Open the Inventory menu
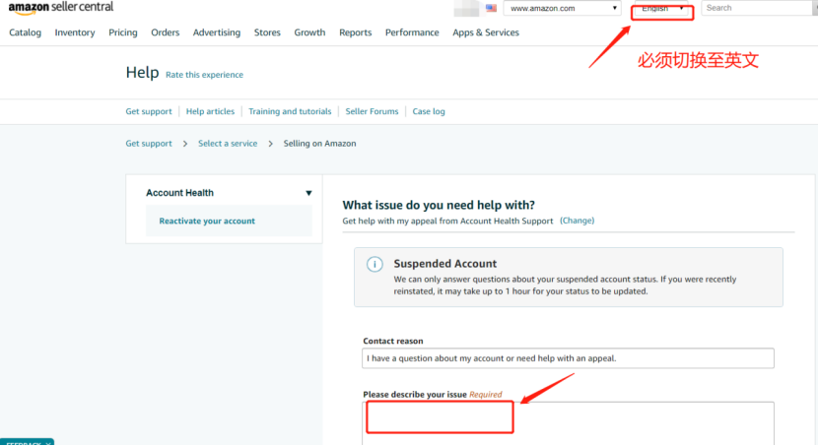The width and height of the screenshot is (818, 446). pyautogui.click(x=75, y=32)
